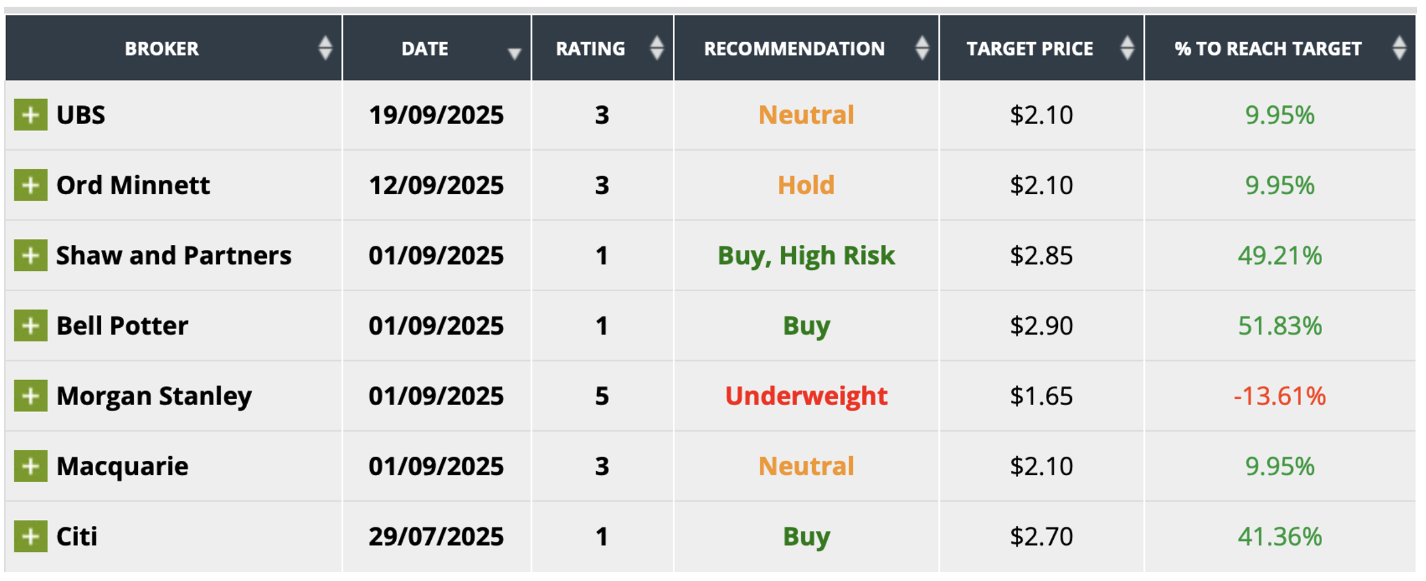This screenshot has height=581, width=1426.
Task: Click the Buy, High Risk recommendation
Action: pyautogui.click(x=806, y=256)
